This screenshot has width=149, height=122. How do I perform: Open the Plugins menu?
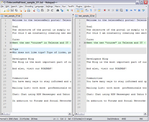[79, 7]
